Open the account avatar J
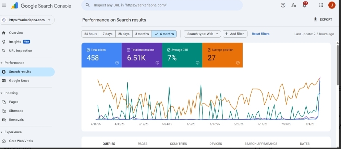 [332, 5]
